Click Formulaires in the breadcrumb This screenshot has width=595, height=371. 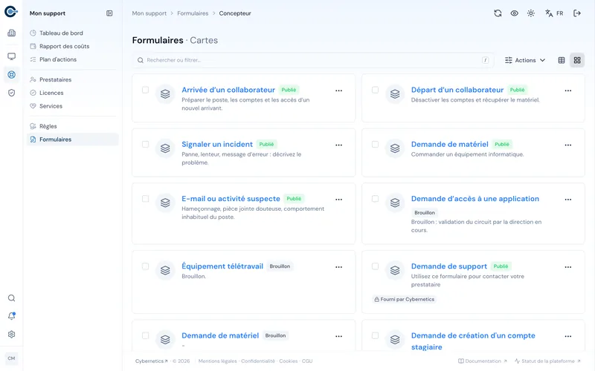point(193,13)
